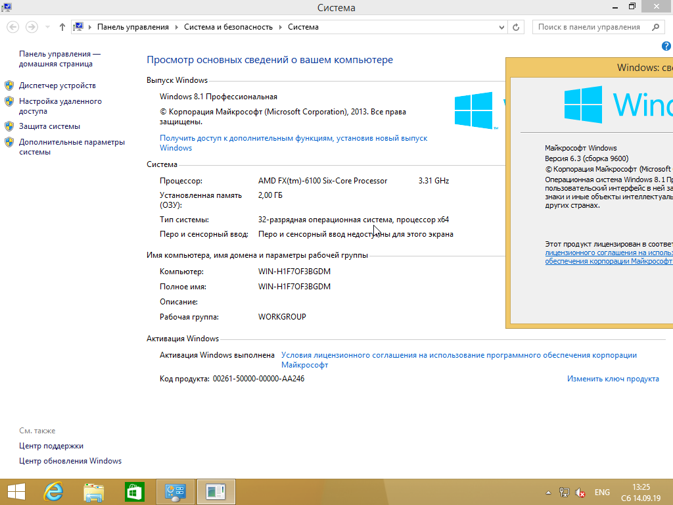Refresh the address bar view

coord(516,27)
